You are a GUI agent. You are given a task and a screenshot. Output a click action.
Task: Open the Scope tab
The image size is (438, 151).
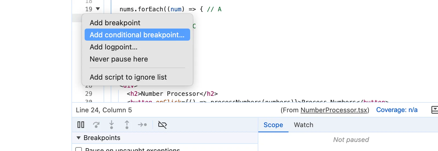click(x=273, y=125)
